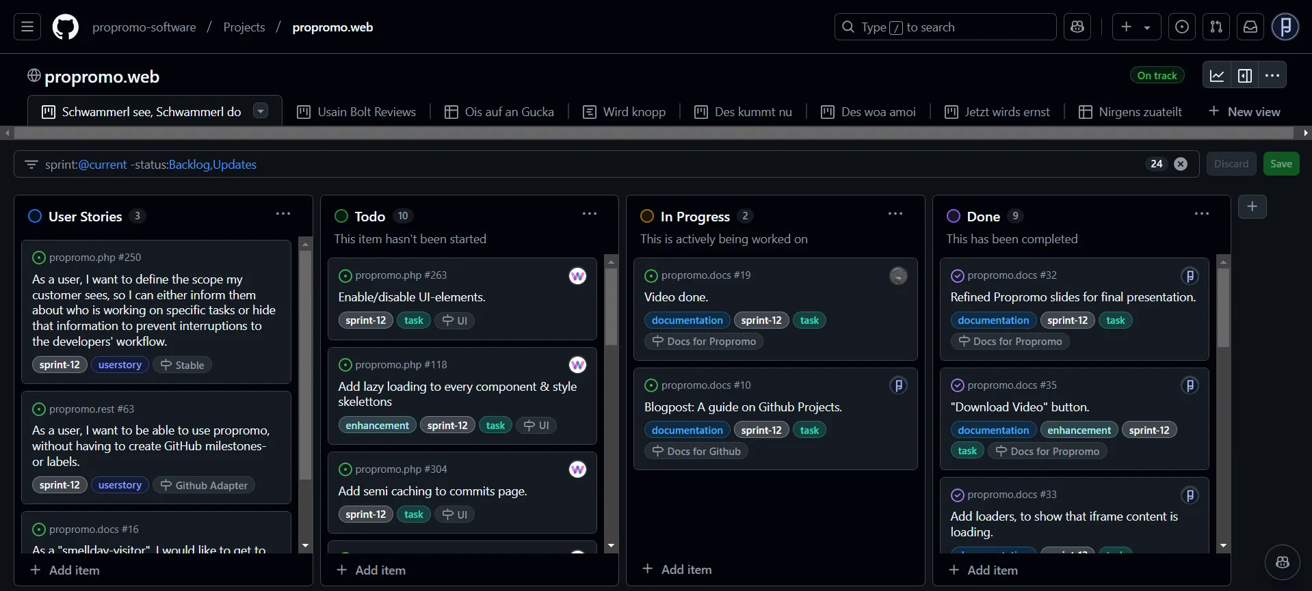Image resolution: width=1312 pixels, height=591 pixels.
Task: Click assignee avatar on propromo.docs #32 card
Action: tap(1190, 276)
